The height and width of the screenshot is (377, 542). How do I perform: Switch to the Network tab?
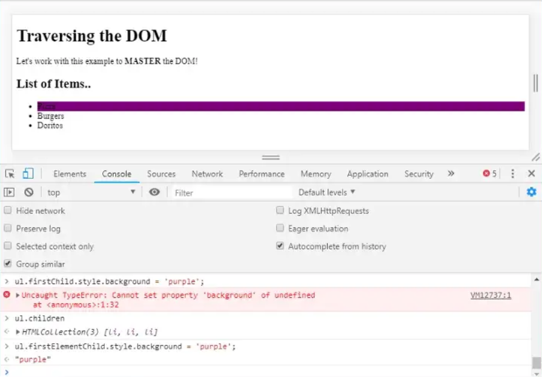[207, 174]
